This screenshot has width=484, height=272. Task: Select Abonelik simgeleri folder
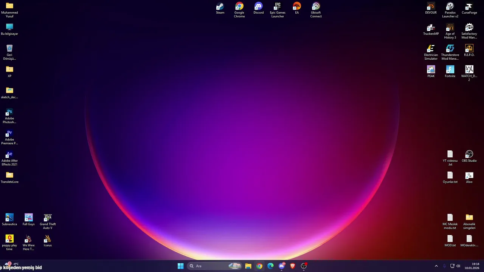[x=469, y=222]
